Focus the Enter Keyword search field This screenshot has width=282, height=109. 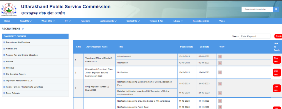click(255, 36)
